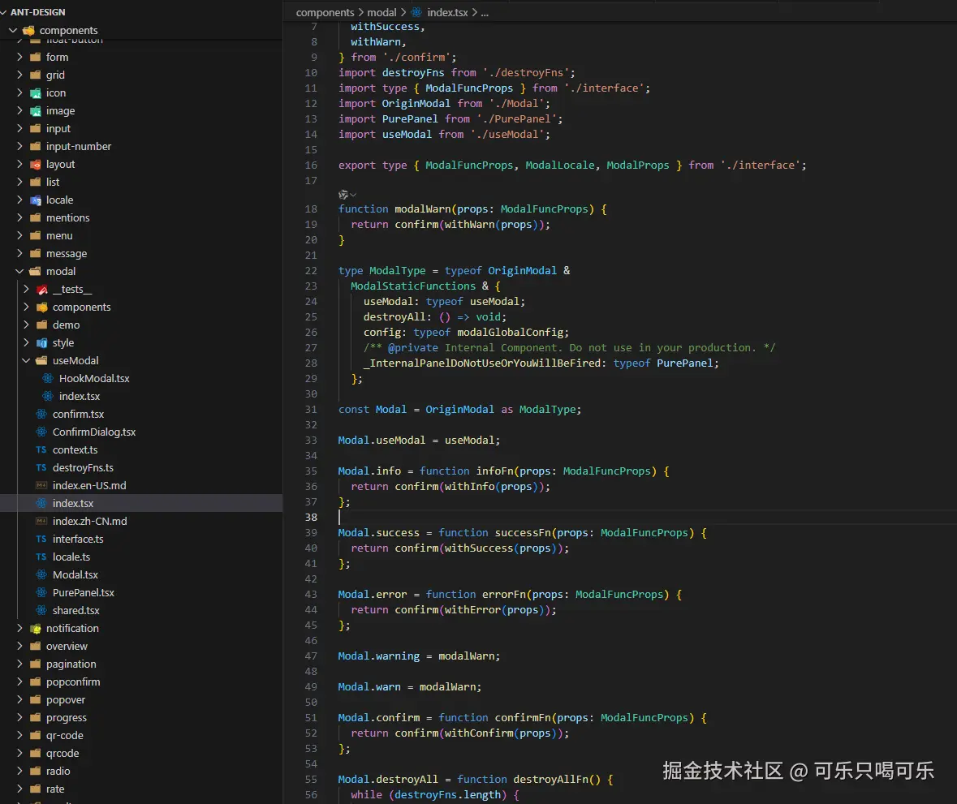Expand the demo folder

click(x=26, y=325)
